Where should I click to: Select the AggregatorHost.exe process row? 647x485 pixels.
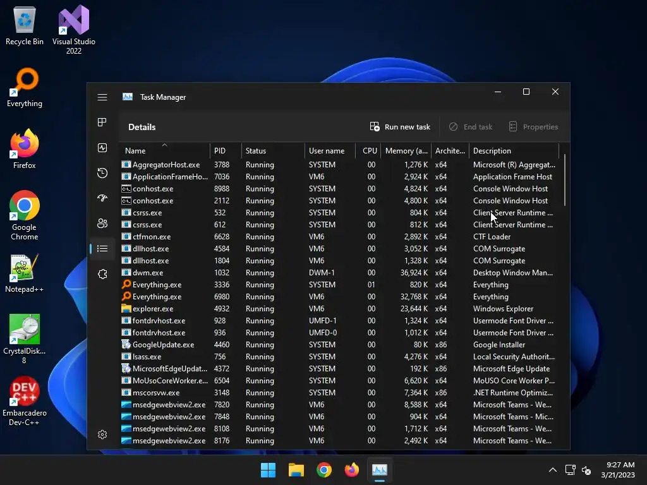coord(341,165)
